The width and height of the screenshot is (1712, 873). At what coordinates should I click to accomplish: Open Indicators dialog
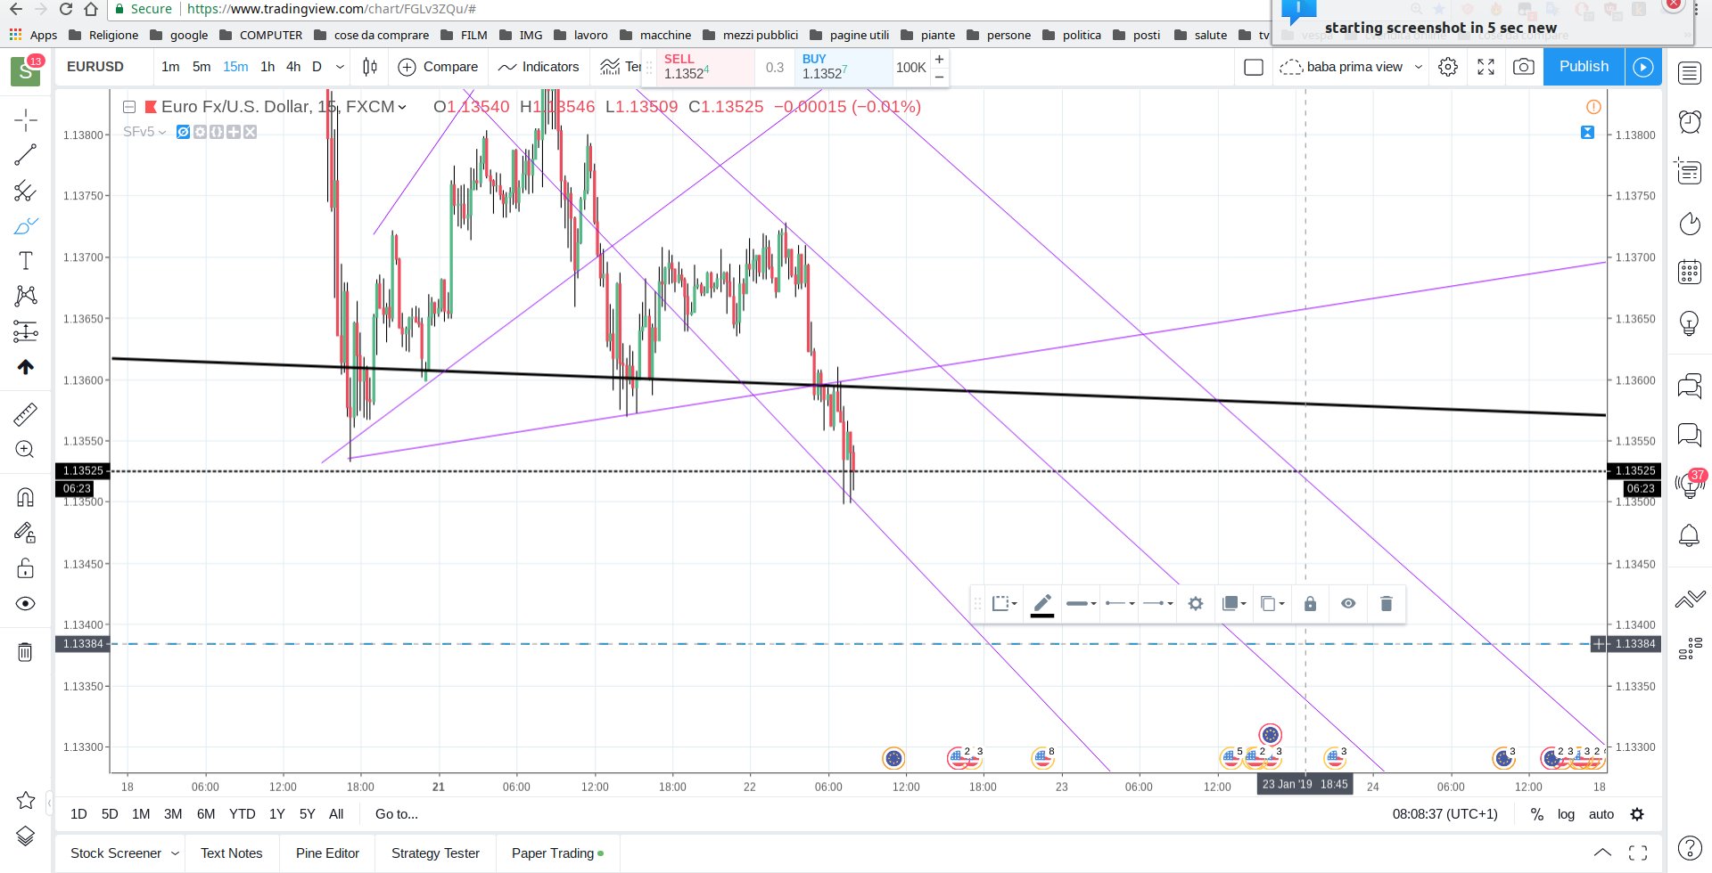[x=539, y=67]
